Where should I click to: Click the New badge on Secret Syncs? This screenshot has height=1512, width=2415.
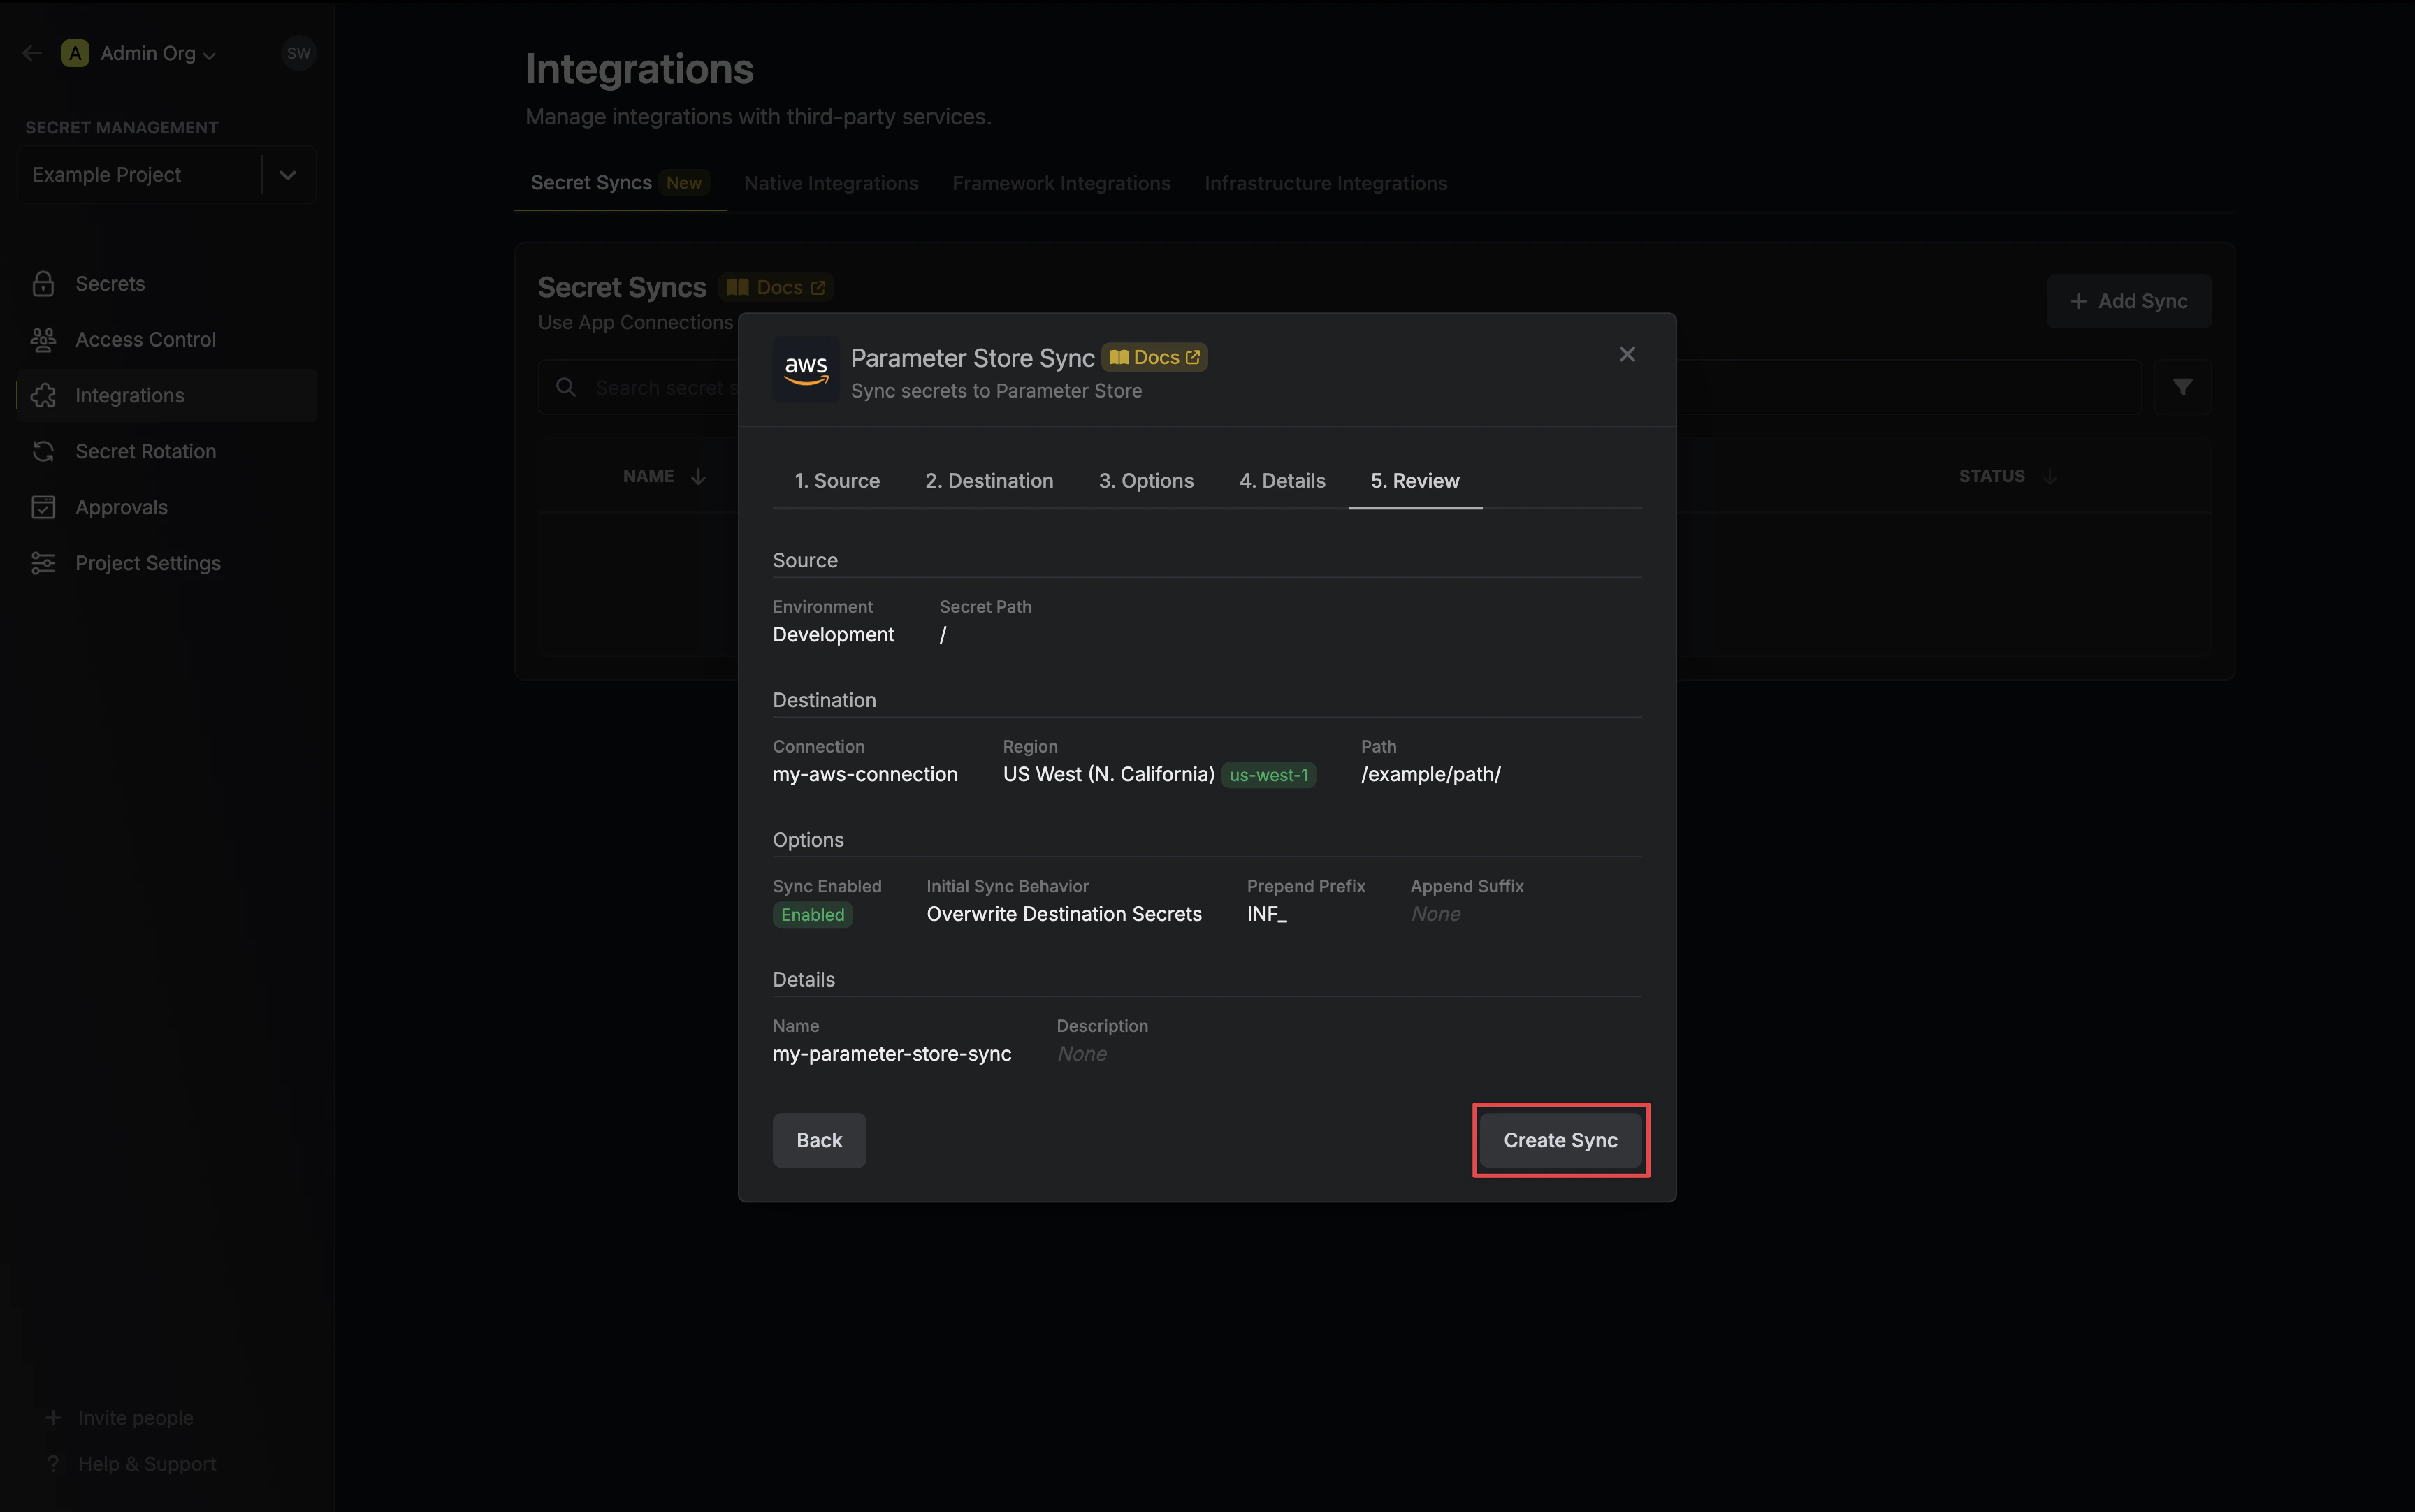[684, 183]
